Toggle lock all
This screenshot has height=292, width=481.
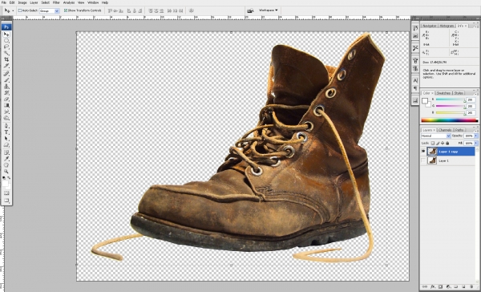click(x=447, y=143)
